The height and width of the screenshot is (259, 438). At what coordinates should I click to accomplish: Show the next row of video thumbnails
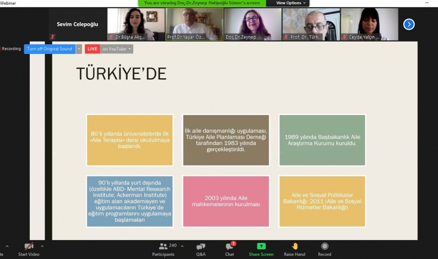click(409, 24)
